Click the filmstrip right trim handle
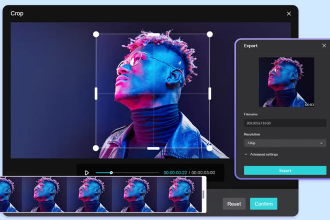Screen dimensions: 330x220 tap(203, 194)
